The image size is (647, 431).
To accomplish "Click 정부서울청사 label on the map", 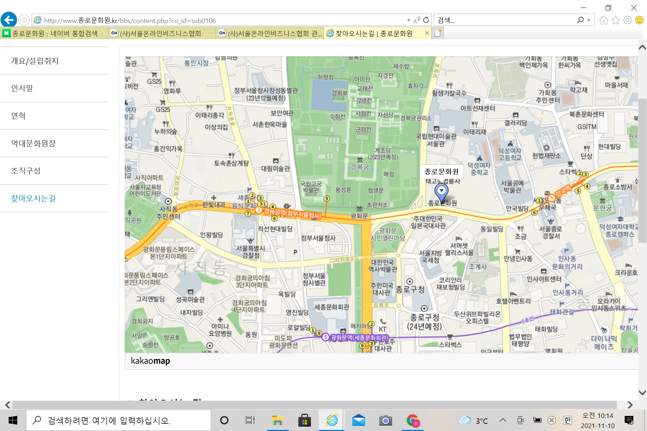I will tap(318, 238).
